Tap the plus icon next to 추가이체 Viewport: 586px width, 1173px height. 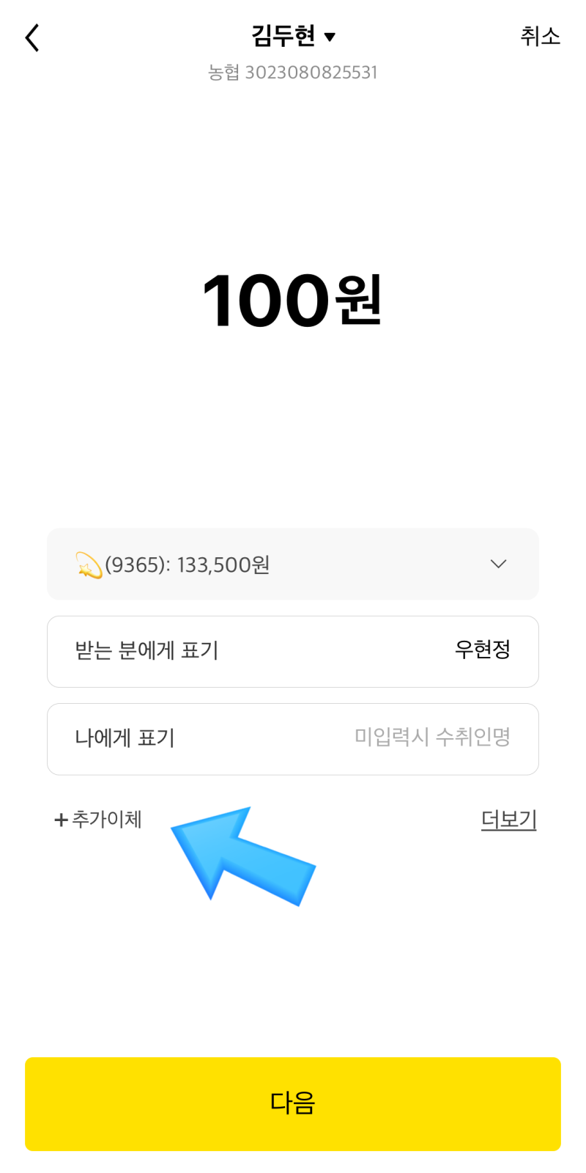point(59,819)
